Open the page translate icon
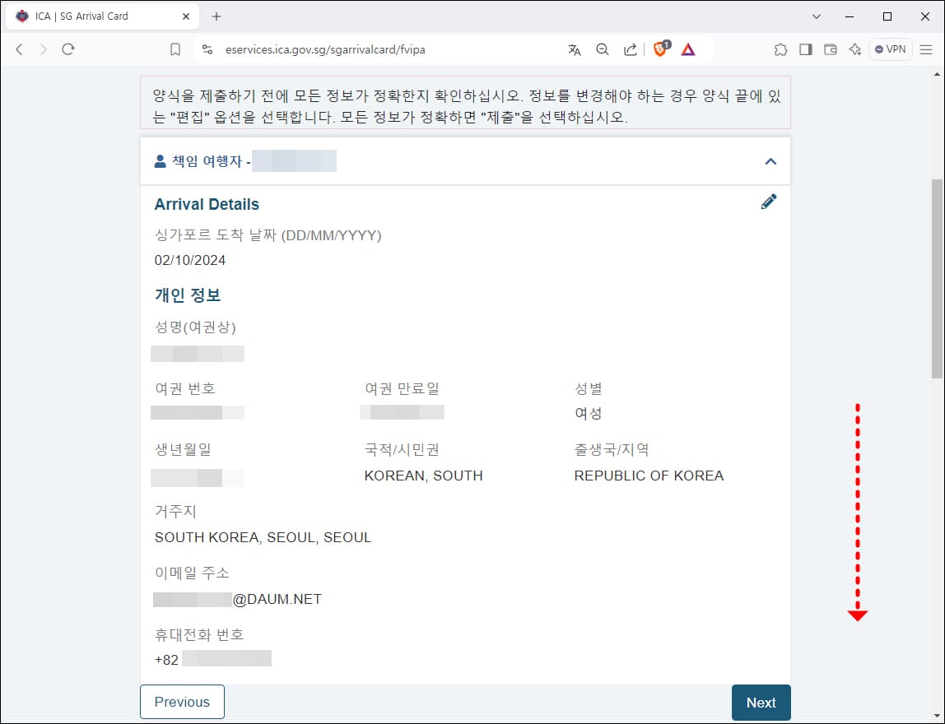The image size is (945, 724). click(574, 49)
